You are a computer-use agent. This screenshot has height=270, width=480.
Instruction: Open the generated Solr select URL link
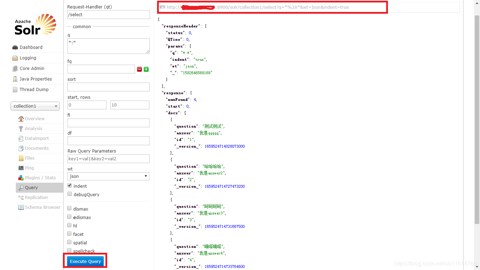pos(258,7)
